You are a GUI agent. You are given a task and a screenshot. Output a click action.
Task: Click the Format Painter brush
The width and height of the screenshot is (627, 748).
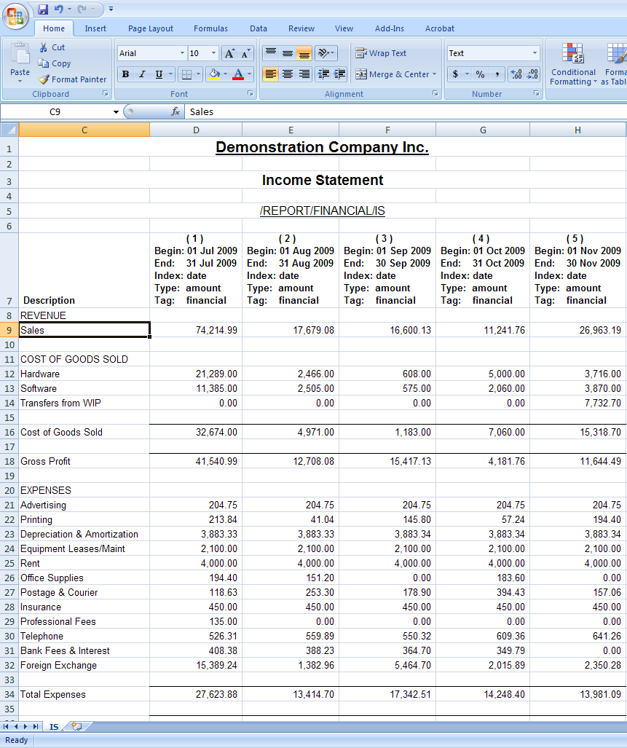click(72, 79)
